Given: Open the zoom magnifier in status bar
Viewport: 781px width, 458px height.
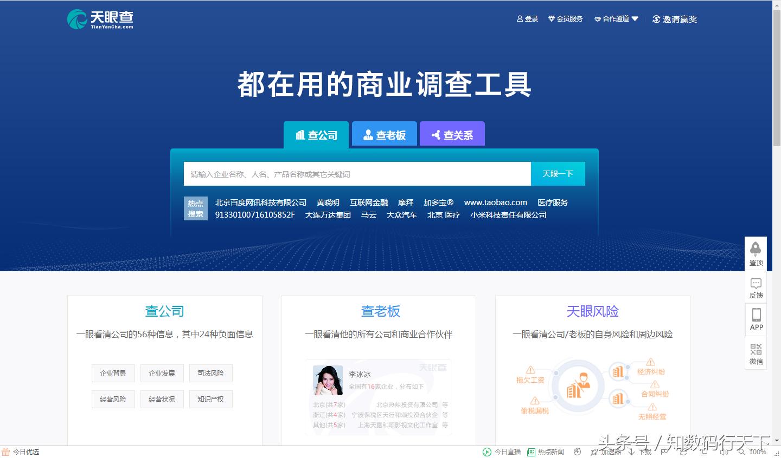Looking at the screenshot, I should (740, 452).
